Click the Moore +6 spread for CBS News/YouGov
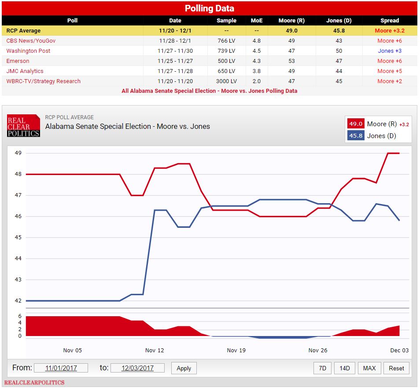 point(390,40)
